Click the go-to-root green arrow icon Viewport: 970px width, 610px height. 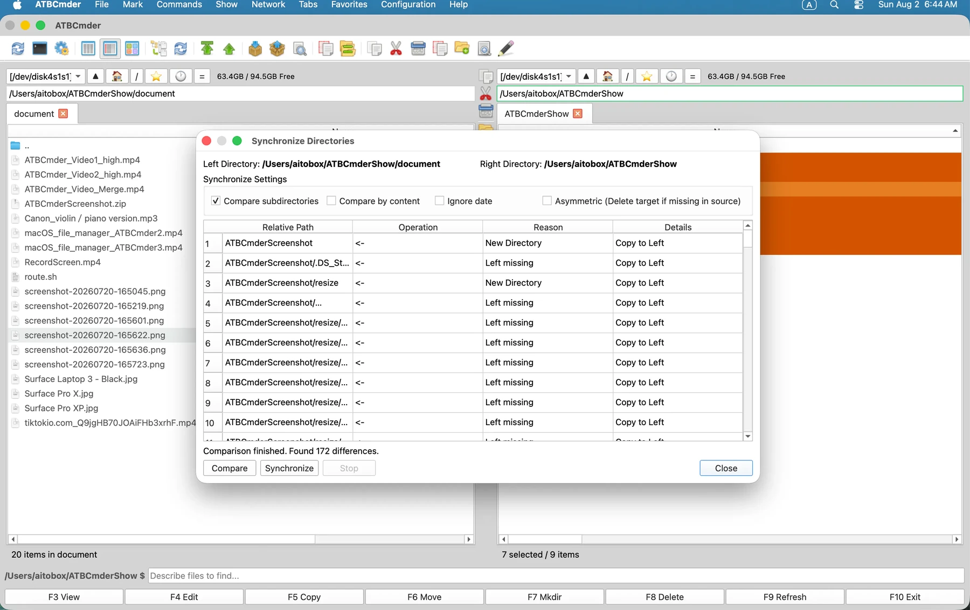coord(207,48)
